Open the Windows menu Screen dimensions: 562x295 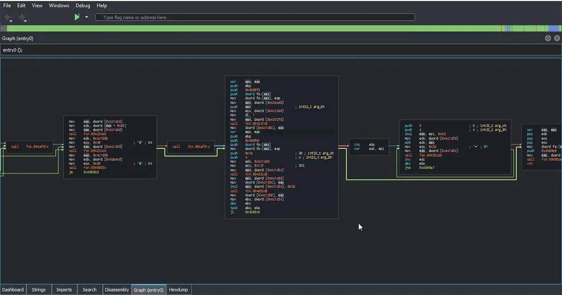pos(59,6)
